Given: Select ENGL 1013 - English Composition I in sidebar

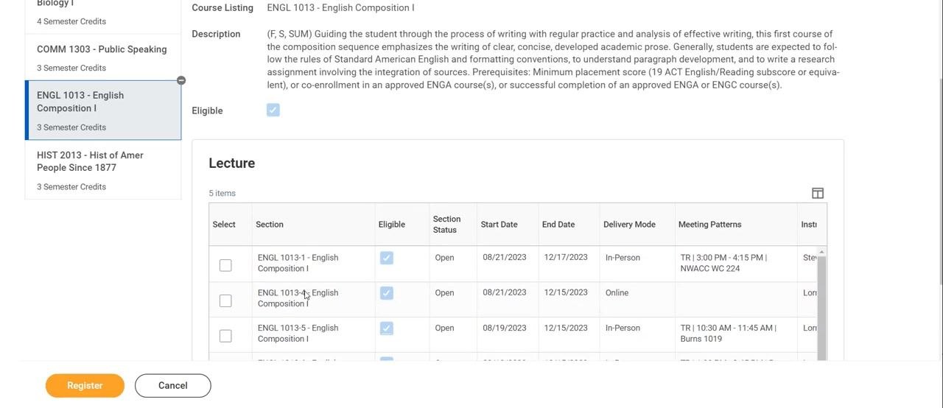Looking at the screenshot, I should tap(103, 110).
